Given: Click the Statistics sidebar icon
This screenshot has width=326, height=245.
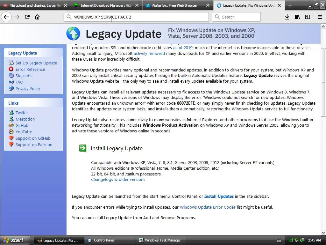Looking at the screenshot, I should [x=11, y=75].
